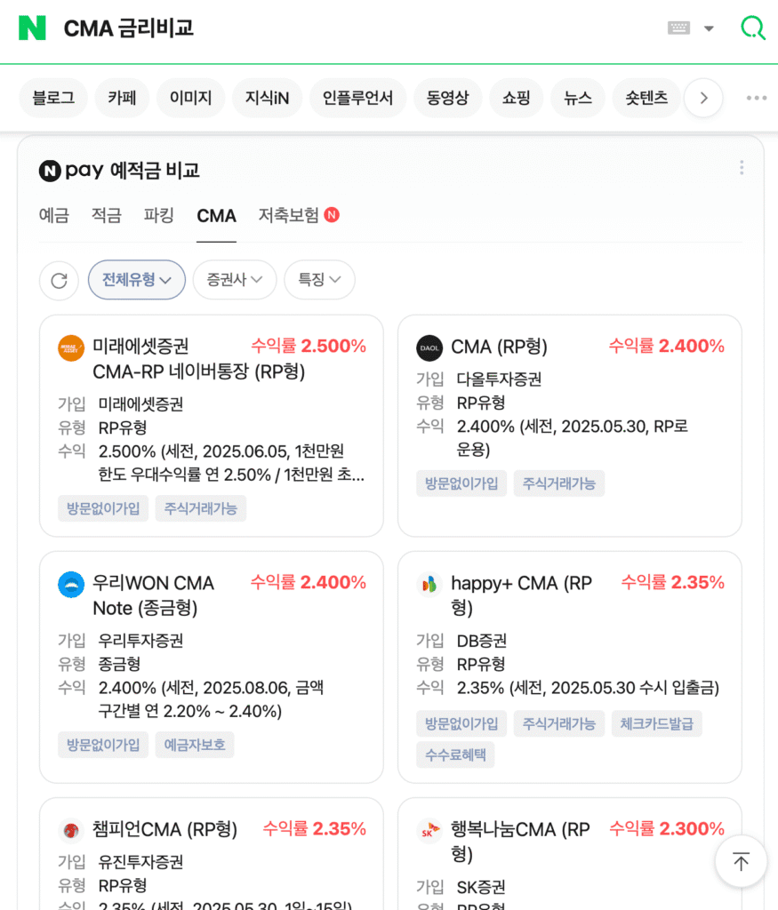Open the three-dot menu on pay card
This screenshot has height=910, width=778.
(742, 168)
